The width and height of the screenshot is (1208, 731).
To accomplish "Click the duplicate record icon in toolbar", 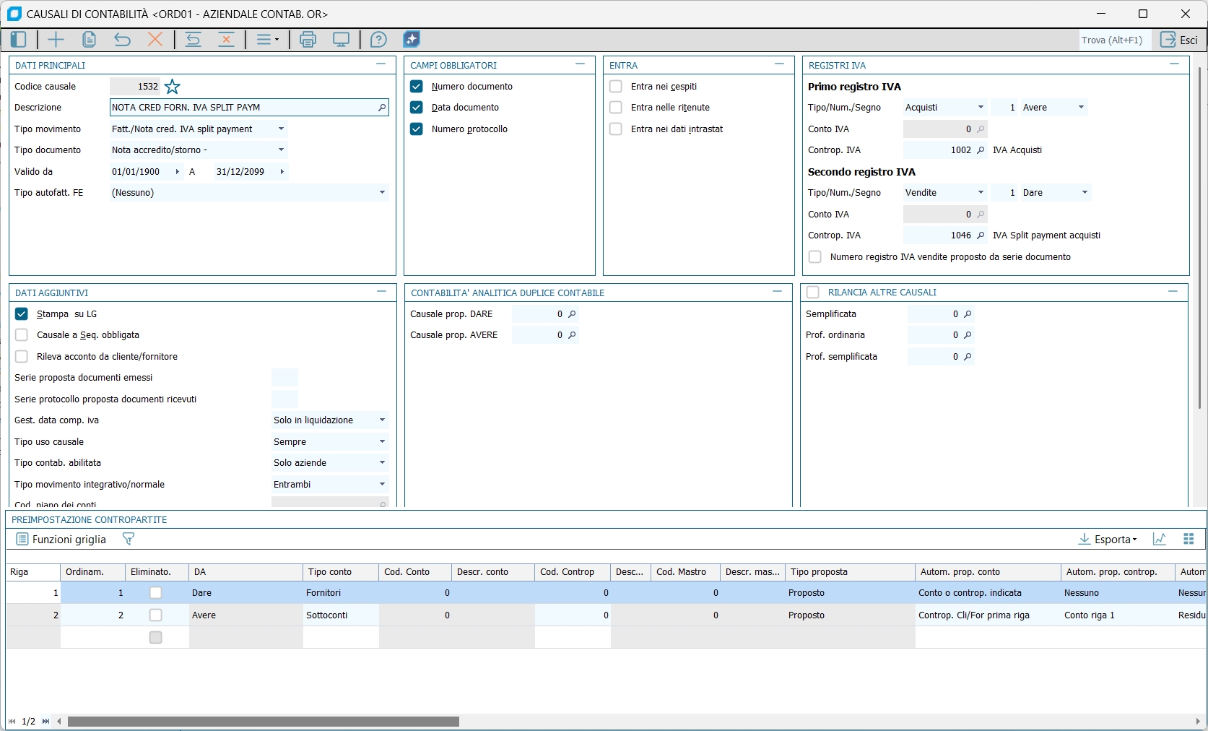I will tap(89, 40).
